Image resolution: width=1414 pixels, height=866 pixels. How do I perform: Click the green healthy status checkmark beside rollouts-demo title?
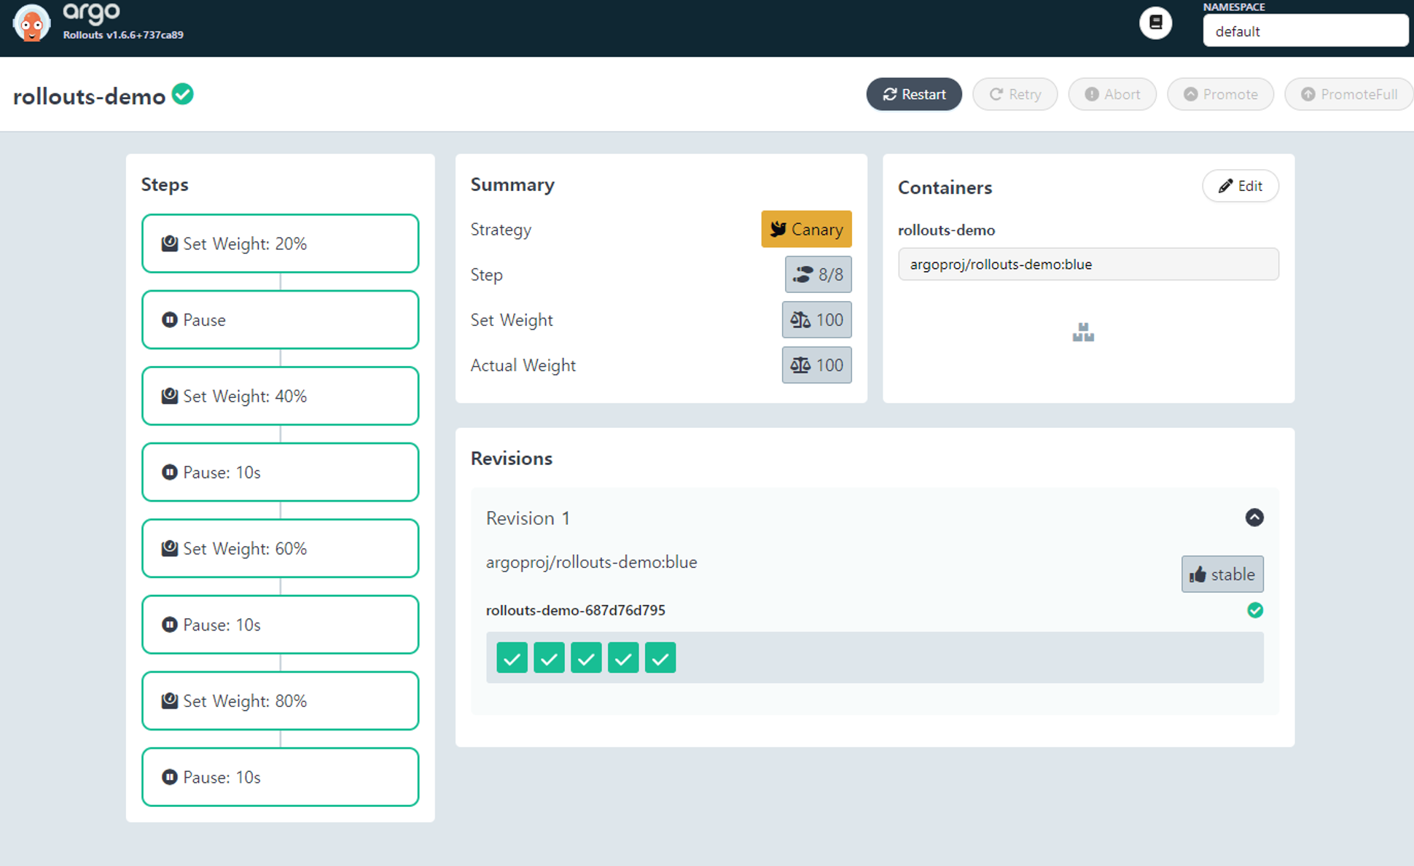(x=183, y=94)
